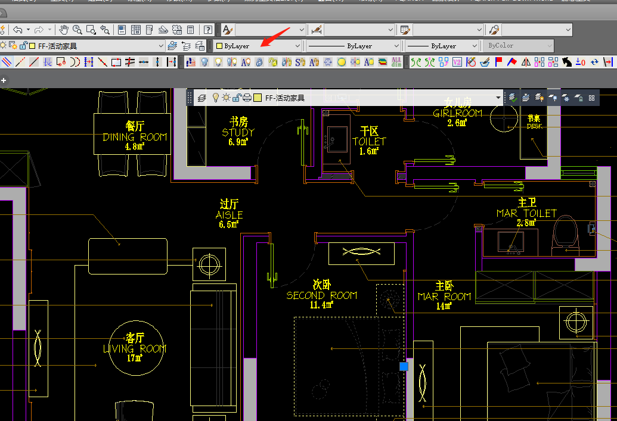Expand the table style dropdown
The height and width of the screenshot is (421, 617).
(x=479, y=30)
